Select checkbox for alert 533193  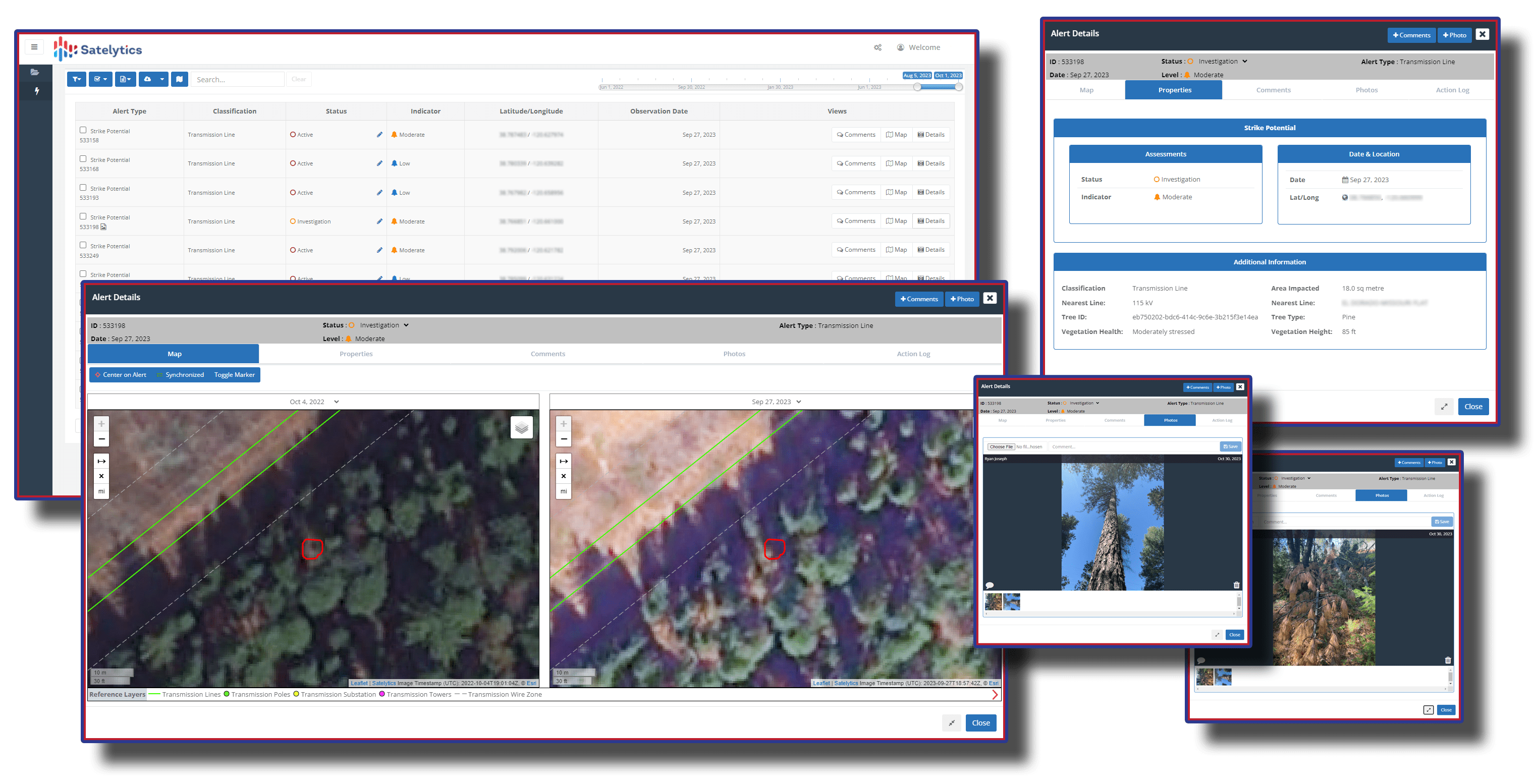[x=83, y=188]
